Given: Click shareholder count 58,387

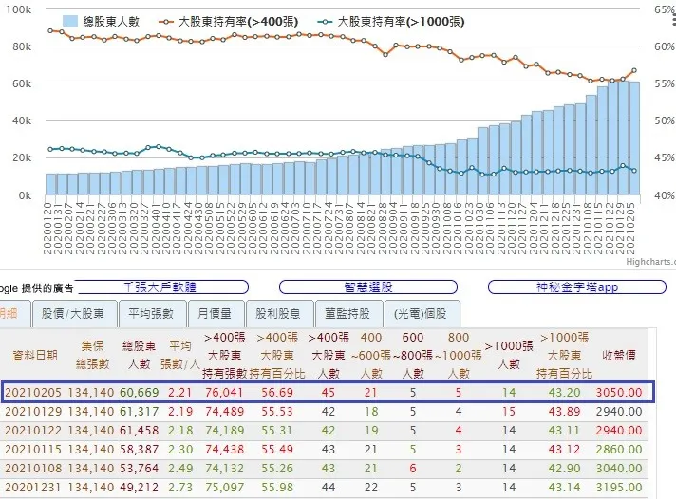Looking at the screenshot, I should coord(140,450).
